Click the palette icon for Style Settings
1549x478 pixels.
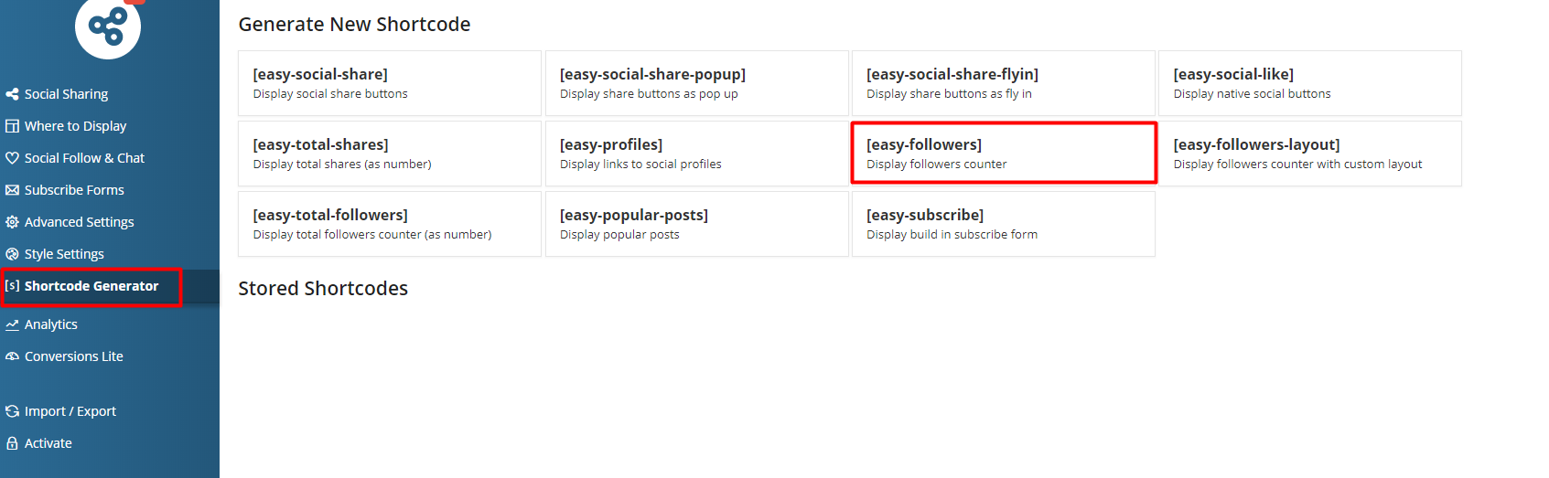point(12,254)
